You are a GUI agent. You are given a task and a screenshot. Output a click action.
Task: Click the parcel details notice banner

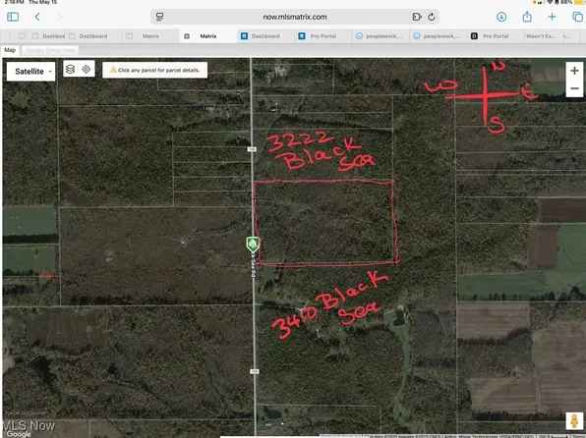tap(155, 70)
